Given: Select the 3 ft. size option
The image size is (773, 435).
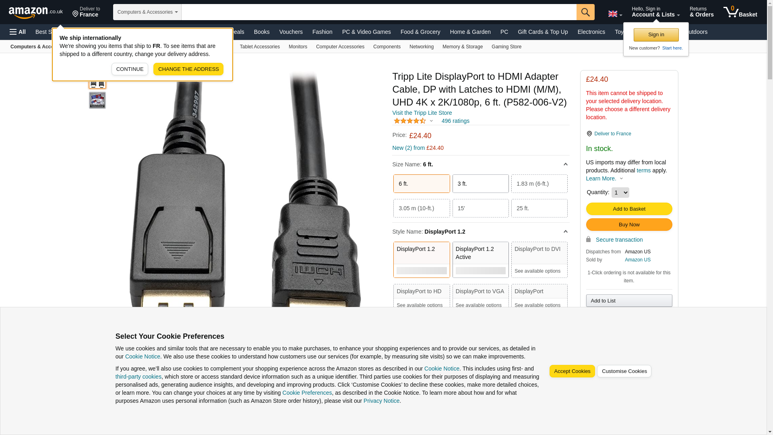Looking at the screenshot, I should click(480, 184).
